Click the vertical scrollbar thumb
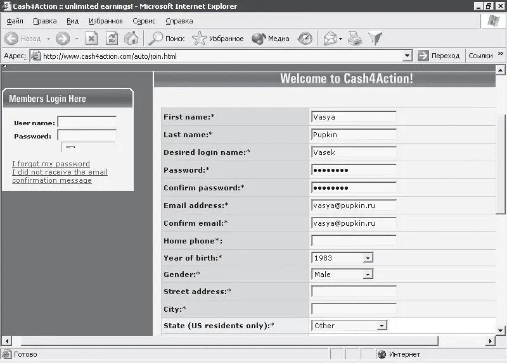This screenshot has height=363, width=507. [x=500, y=164]
